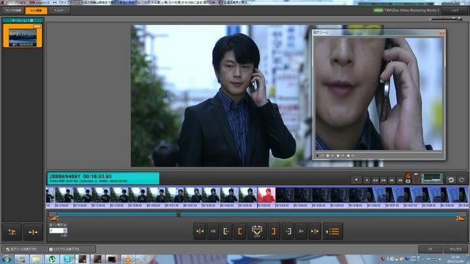Click the audio correction stepper arrows
The image size is (470, 264).
coord(65,231)
